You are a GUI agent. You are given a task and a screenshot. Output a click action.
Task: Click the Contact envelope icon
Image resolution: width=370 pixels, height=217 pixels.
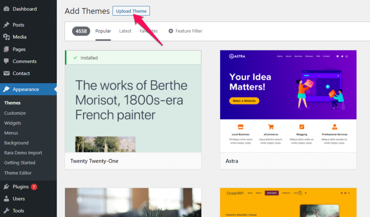pos(7,73)
